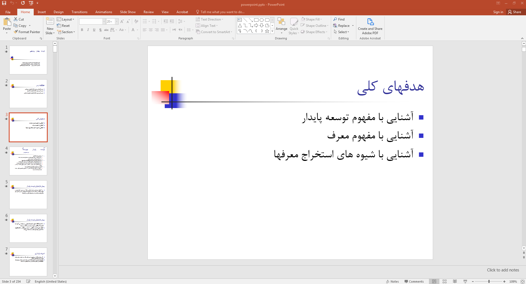Select slide 5 thumbnail
This screenshot has width=526, height=284.
point(28,195)
